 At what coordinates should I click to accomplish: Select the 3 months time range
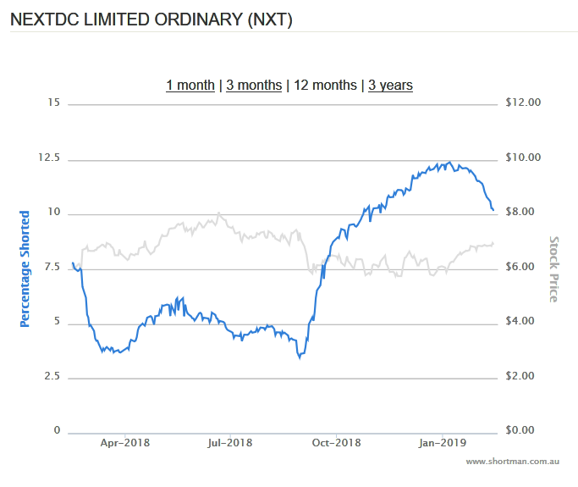tap(254, 86)
